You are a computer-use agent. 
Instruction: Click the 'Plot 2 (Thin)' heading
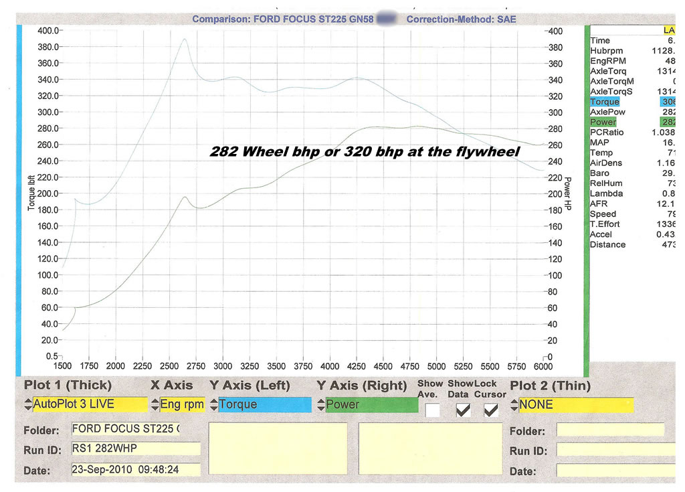tap(550, 386)
